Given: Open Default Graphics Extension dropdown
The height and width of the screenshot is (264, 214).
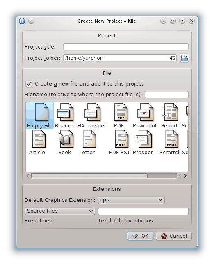Looking at the screenshot, I should [131, 200].
